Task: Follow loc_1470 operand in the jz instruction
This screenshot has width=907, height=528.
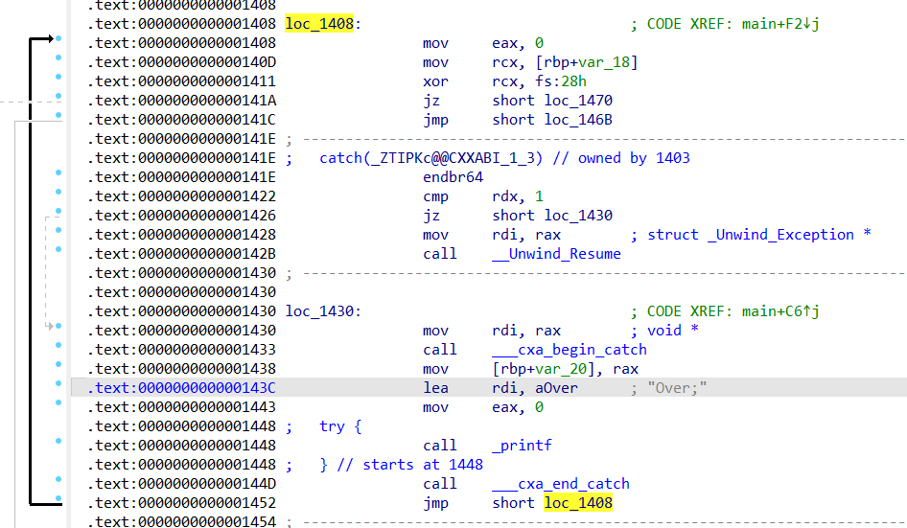Action: (x=578, y=101)
